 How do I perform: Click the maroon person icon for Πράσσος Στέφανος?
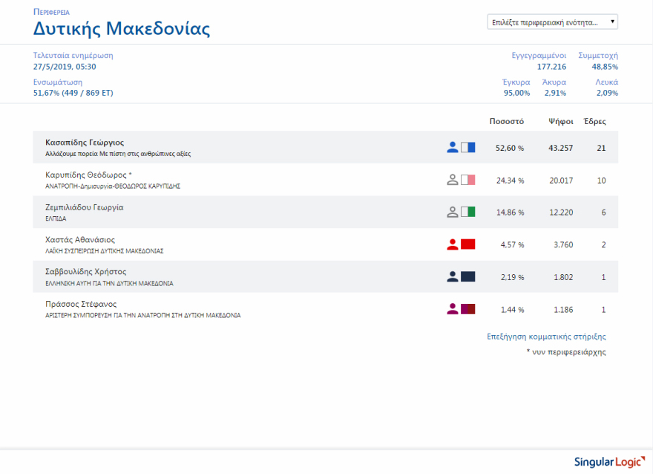pyautogui.click(x=453, y=309)
